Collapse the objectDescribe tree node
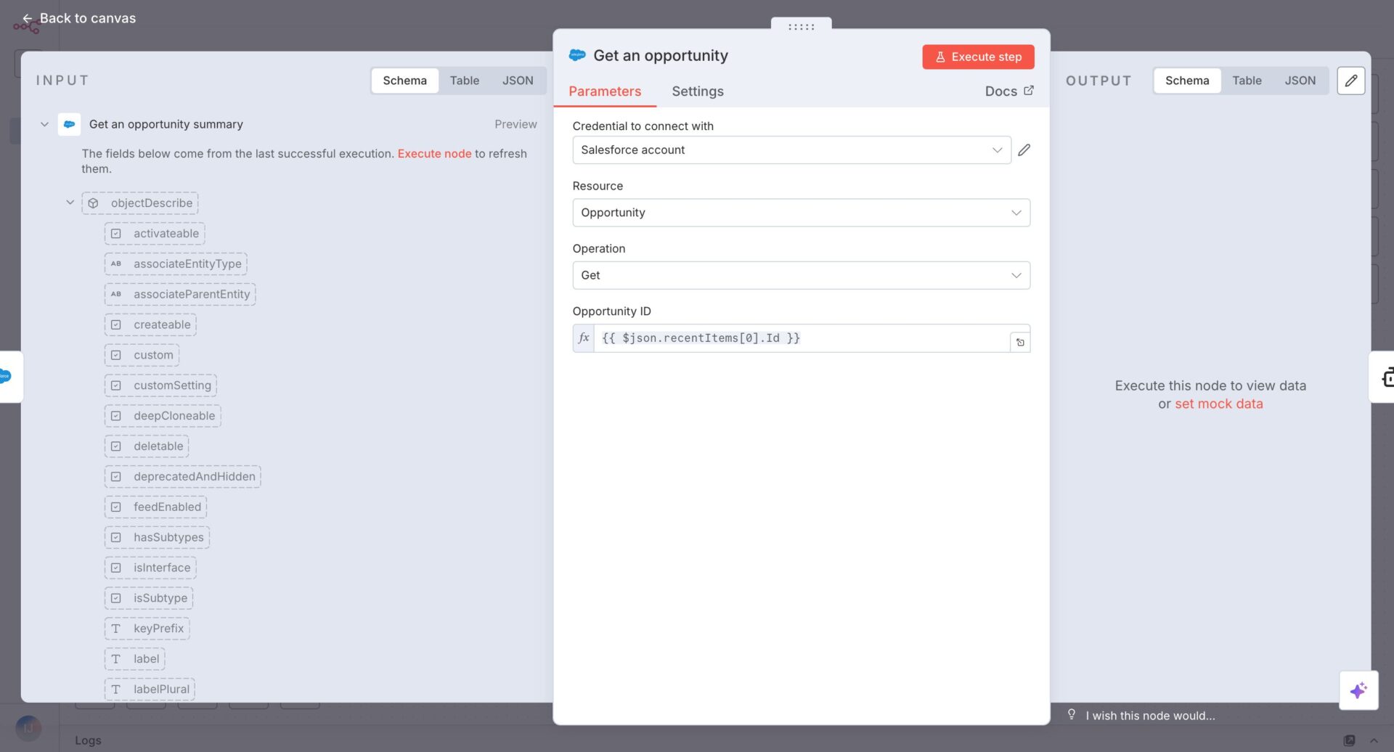The width and height of the screenshot is (1394, 752). click(70, 203)
